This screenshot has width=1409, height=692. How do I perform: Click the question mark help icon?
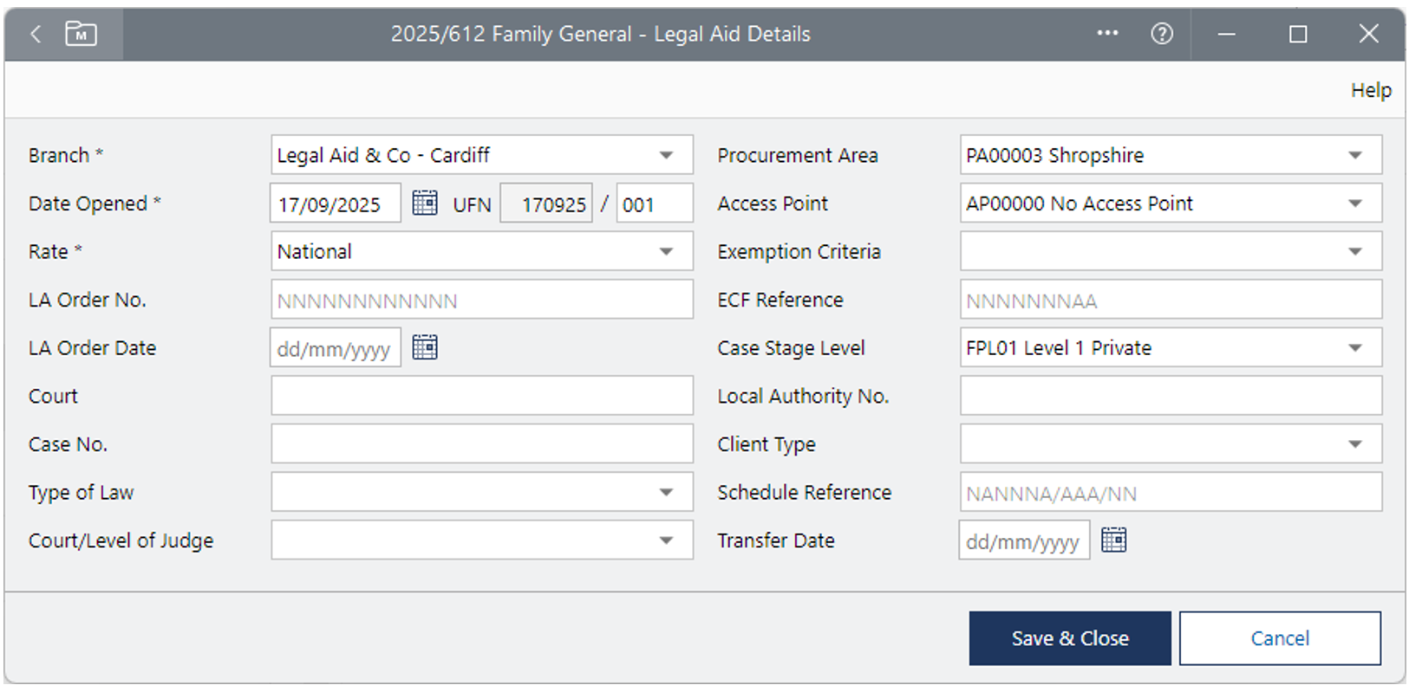tap(1161, 34)
